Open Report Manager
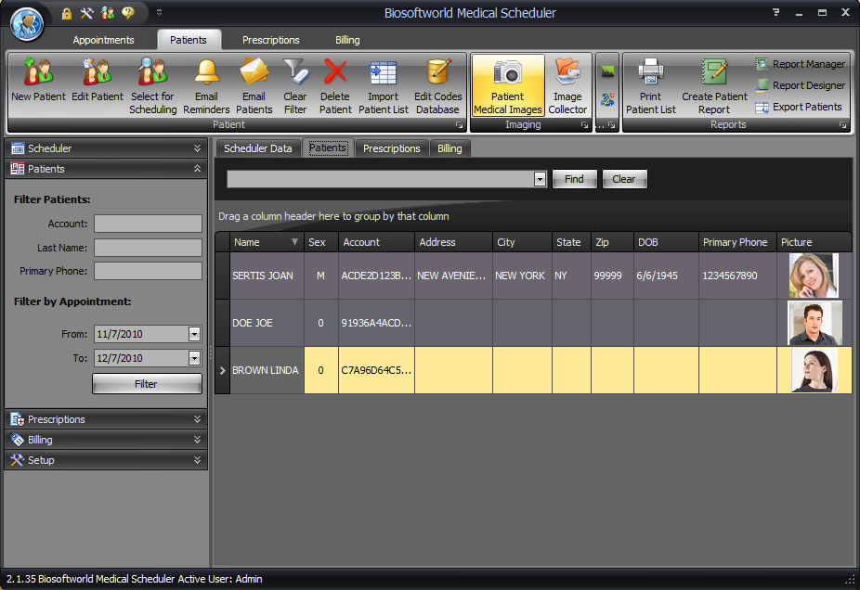This screenshot has width=860, height=590. click(800, 64)
